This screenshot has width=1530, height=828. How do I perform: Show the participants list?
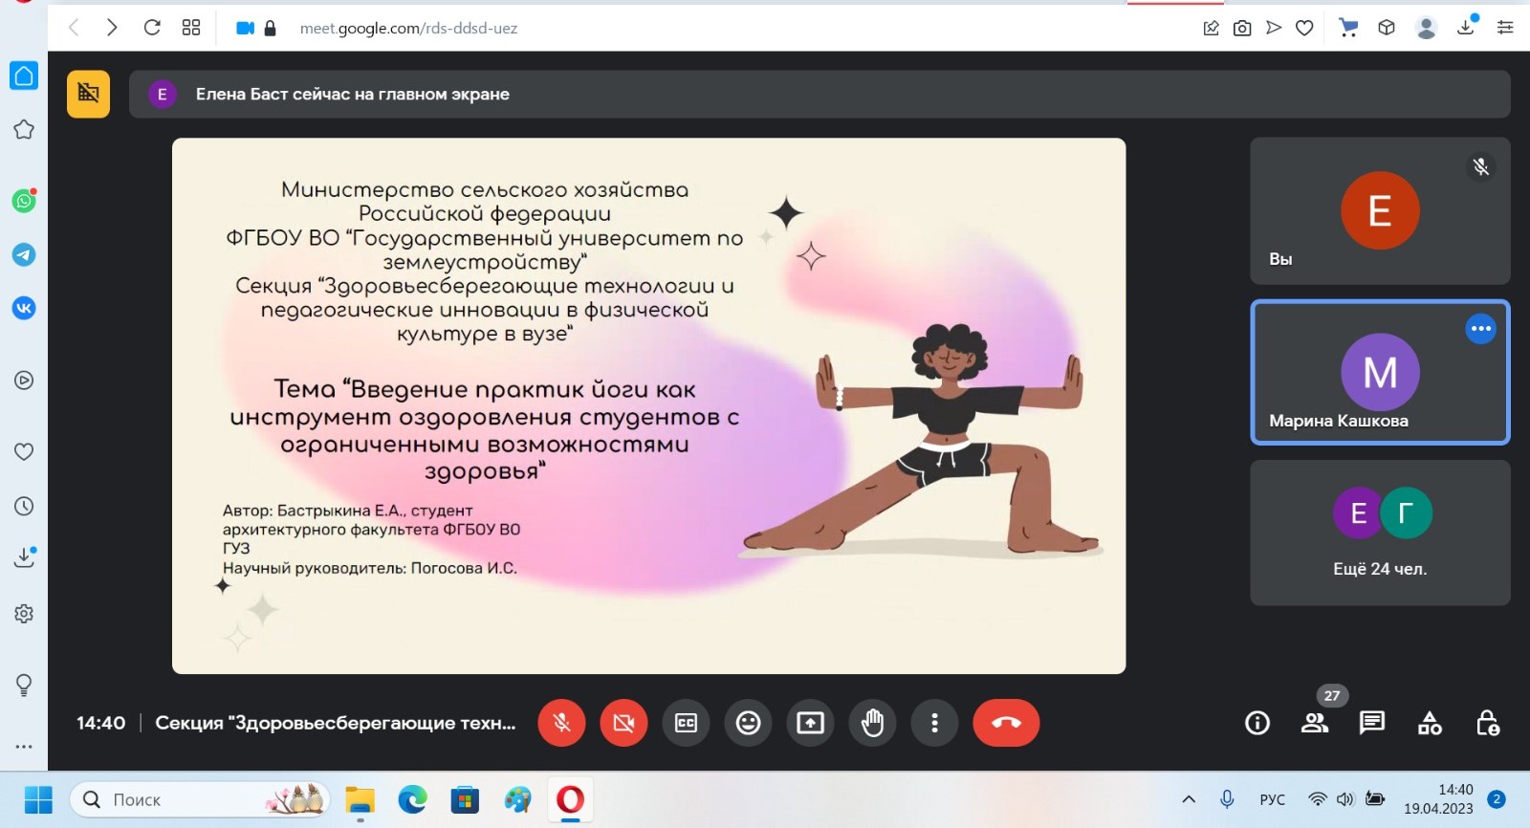point(1315,723)
